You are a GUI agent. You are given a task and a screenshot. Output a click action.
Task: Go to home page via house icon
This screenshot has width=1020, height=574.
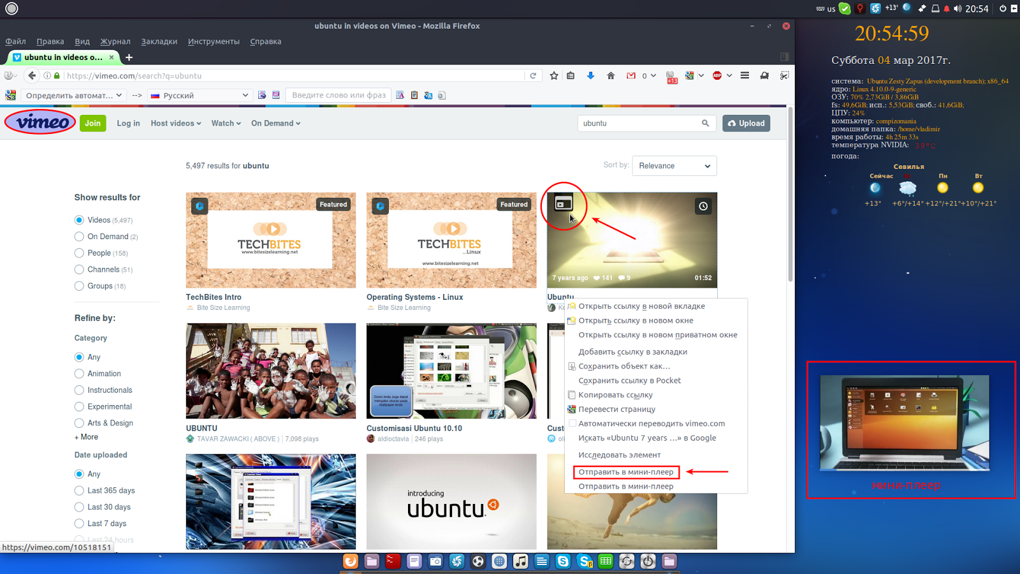tap(611, 75)
